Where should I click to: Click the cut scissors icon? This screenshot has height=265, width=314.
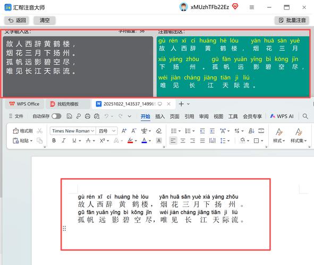pyautogui.click(x=40, y=131)
